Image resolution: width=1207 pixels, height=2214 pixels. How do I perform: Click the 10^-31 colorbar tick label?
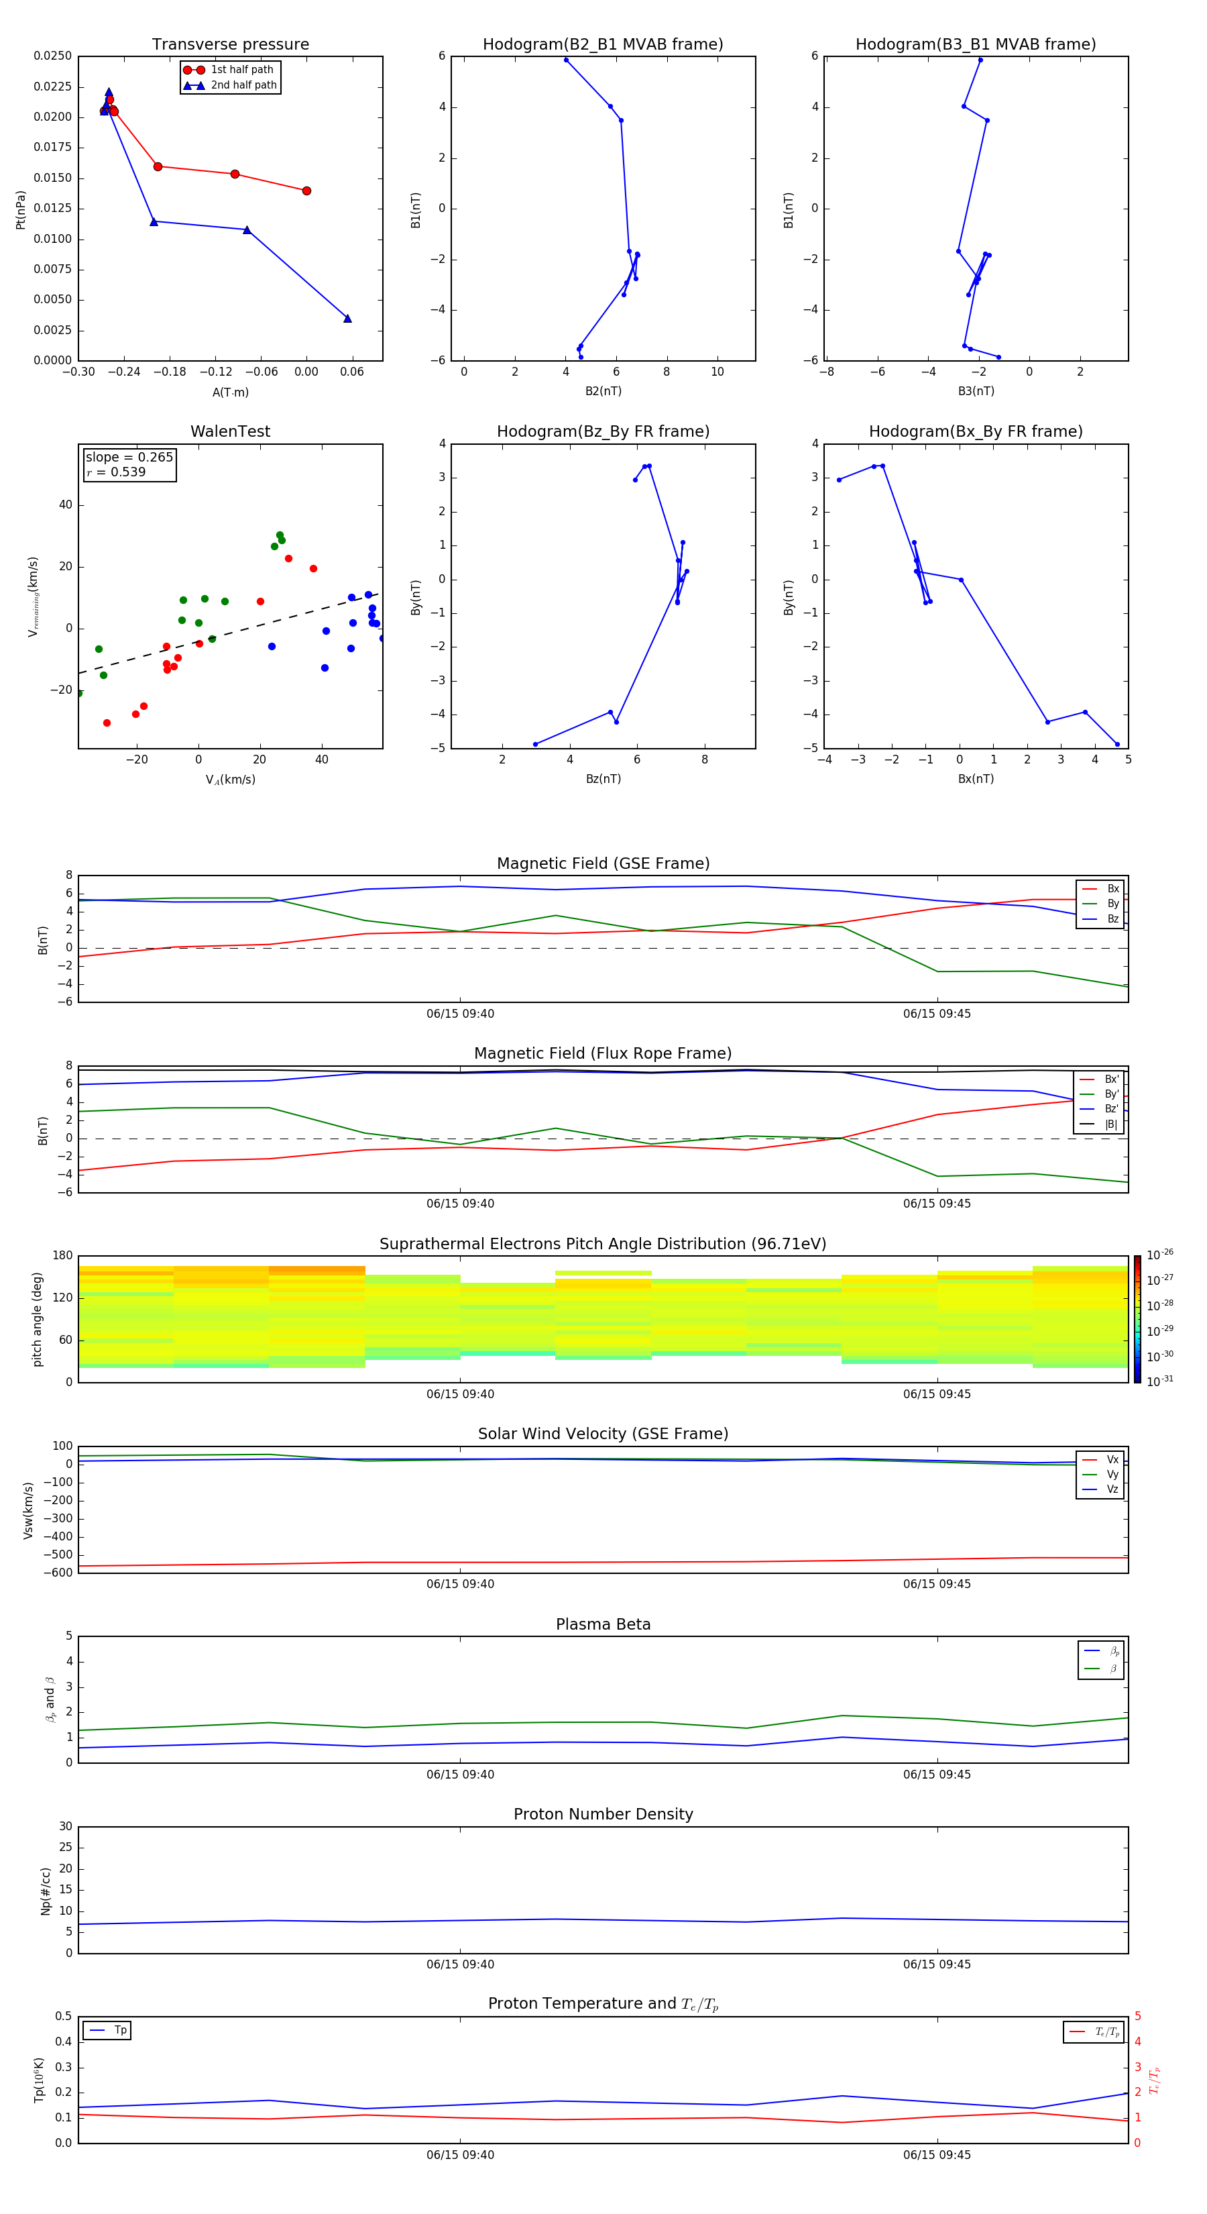tap(1160, 1381)
